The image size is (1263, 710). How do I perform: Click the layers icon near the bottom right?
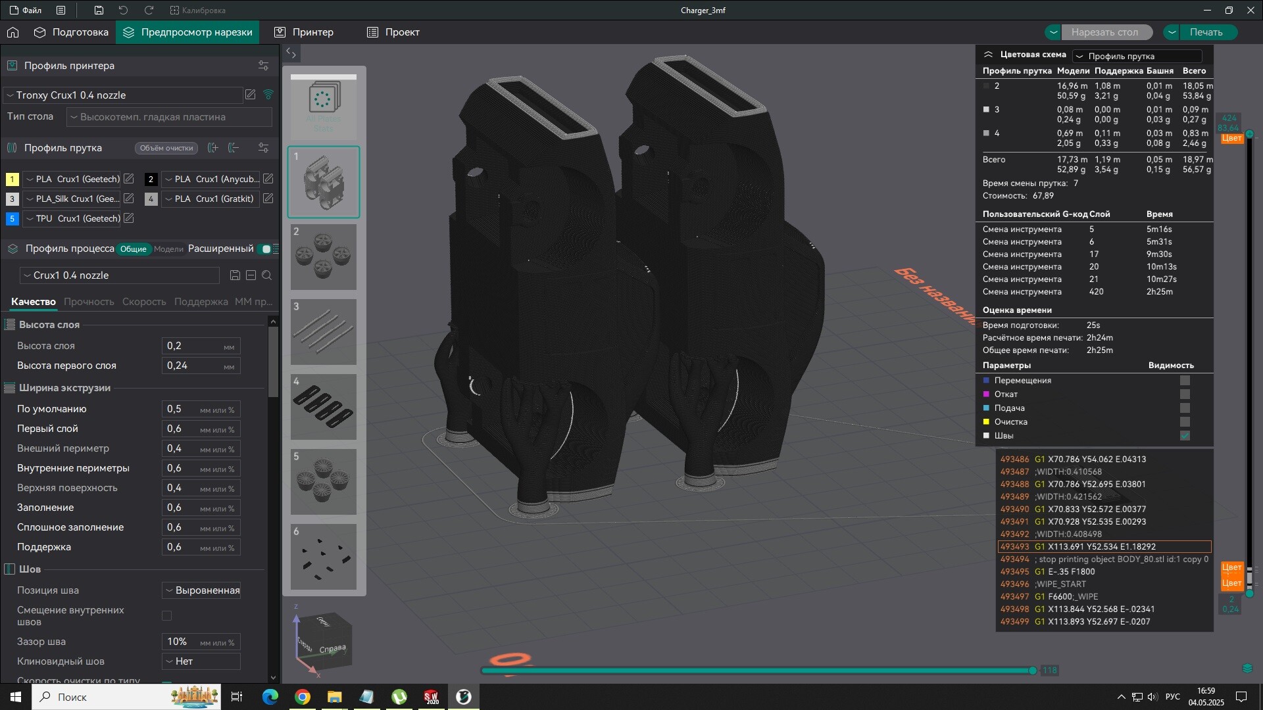[1247, 668]
